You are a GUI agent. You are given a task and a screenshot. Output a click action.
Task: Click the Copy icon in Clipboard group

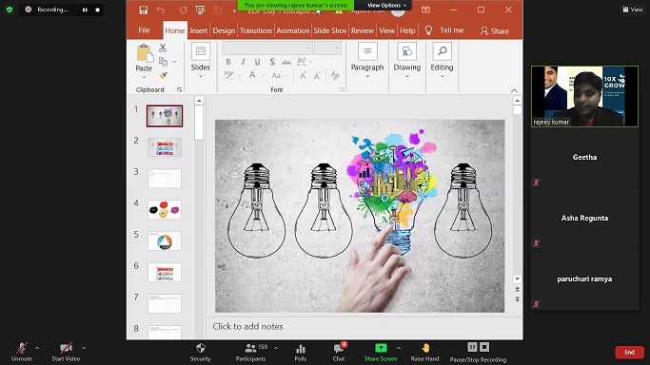[x=164, y=62]
